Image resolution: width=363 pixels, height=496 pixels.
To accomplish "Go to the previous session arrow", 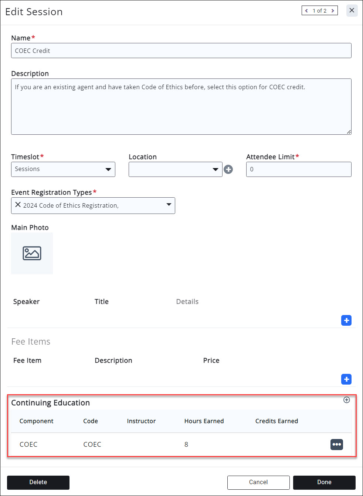I will pyautogui.click(x=306, y=11).
